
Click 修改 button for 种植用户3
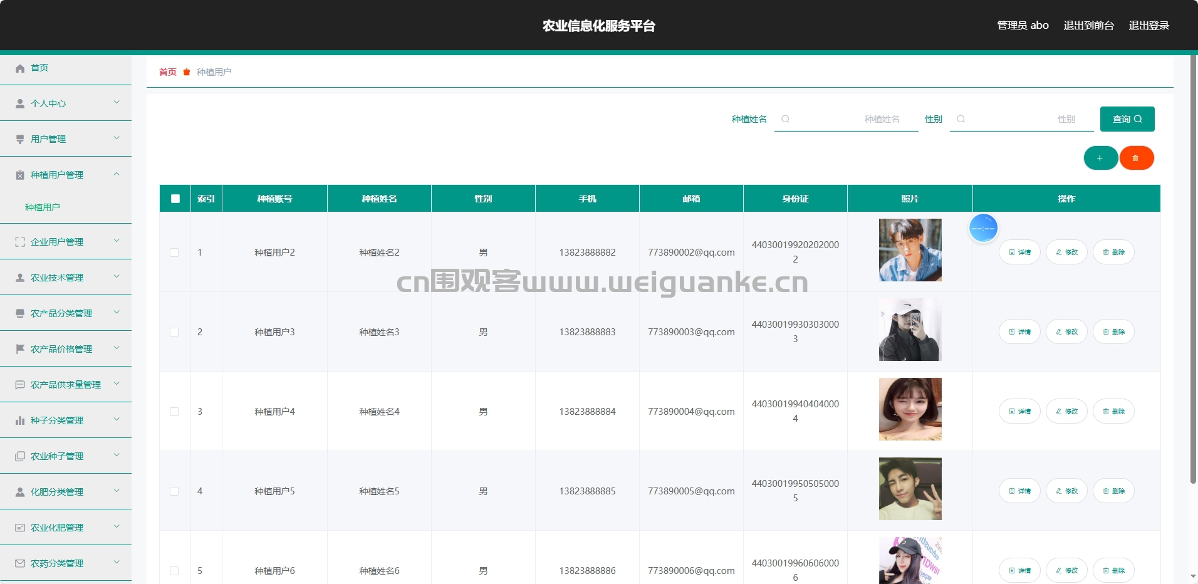1066,331
